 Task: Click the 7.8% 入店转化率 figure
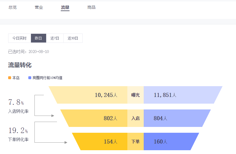tap(16, 102)
